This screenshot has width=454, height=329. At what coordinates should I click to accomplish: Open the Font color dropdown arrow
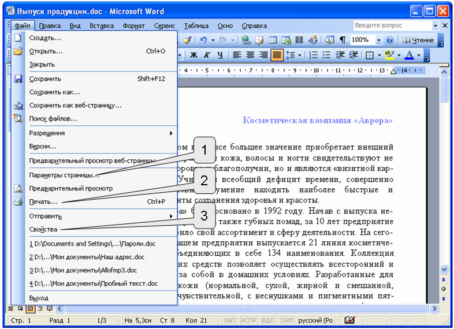pyautogui.click(x=419, y=55)
